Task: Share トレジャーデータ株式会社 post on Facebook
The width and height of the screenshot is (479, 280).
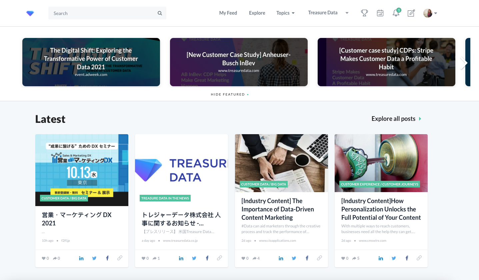Action: click(x=207, y=258)
